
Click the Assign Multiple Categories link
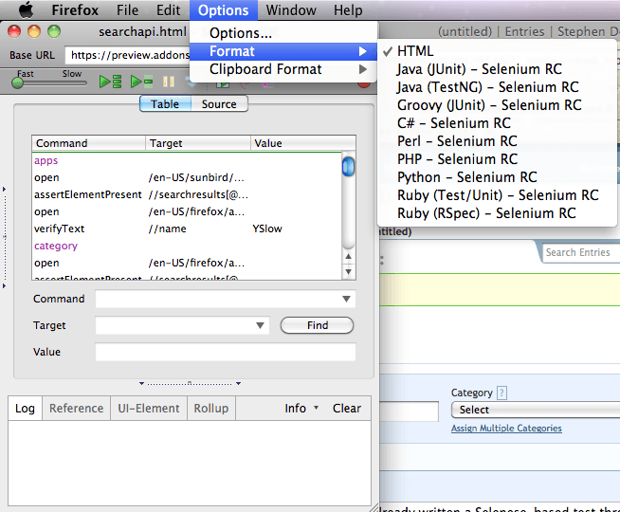click(506, 429)
